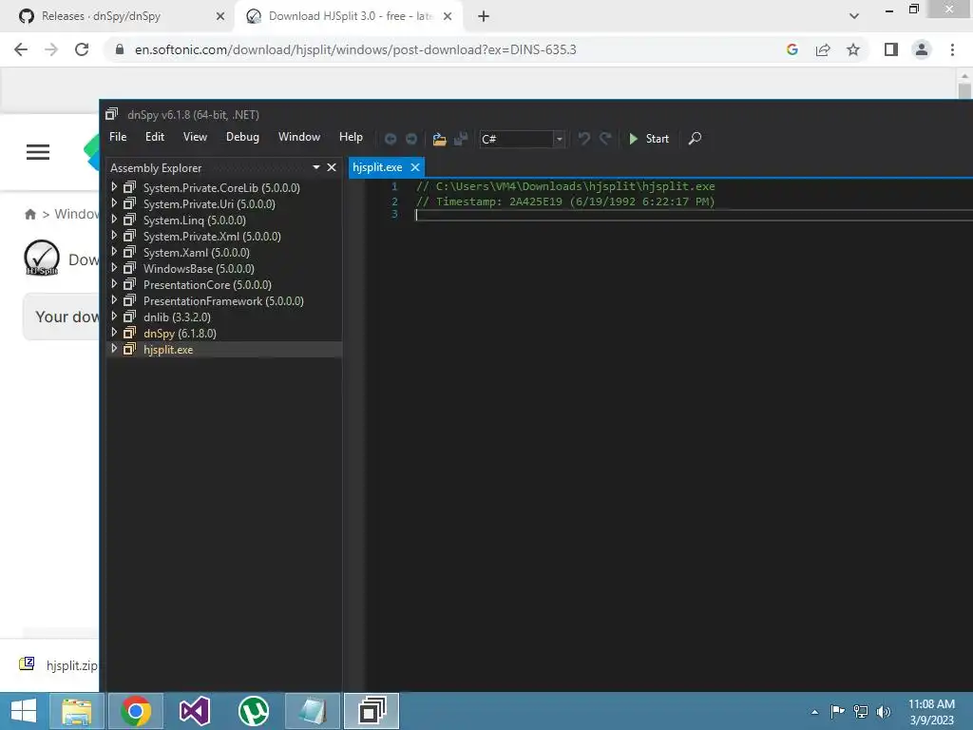The width and height of the screenshot is (973, 730).
Task: Open uTorrent from taskbar
Action: click(254, 711)
